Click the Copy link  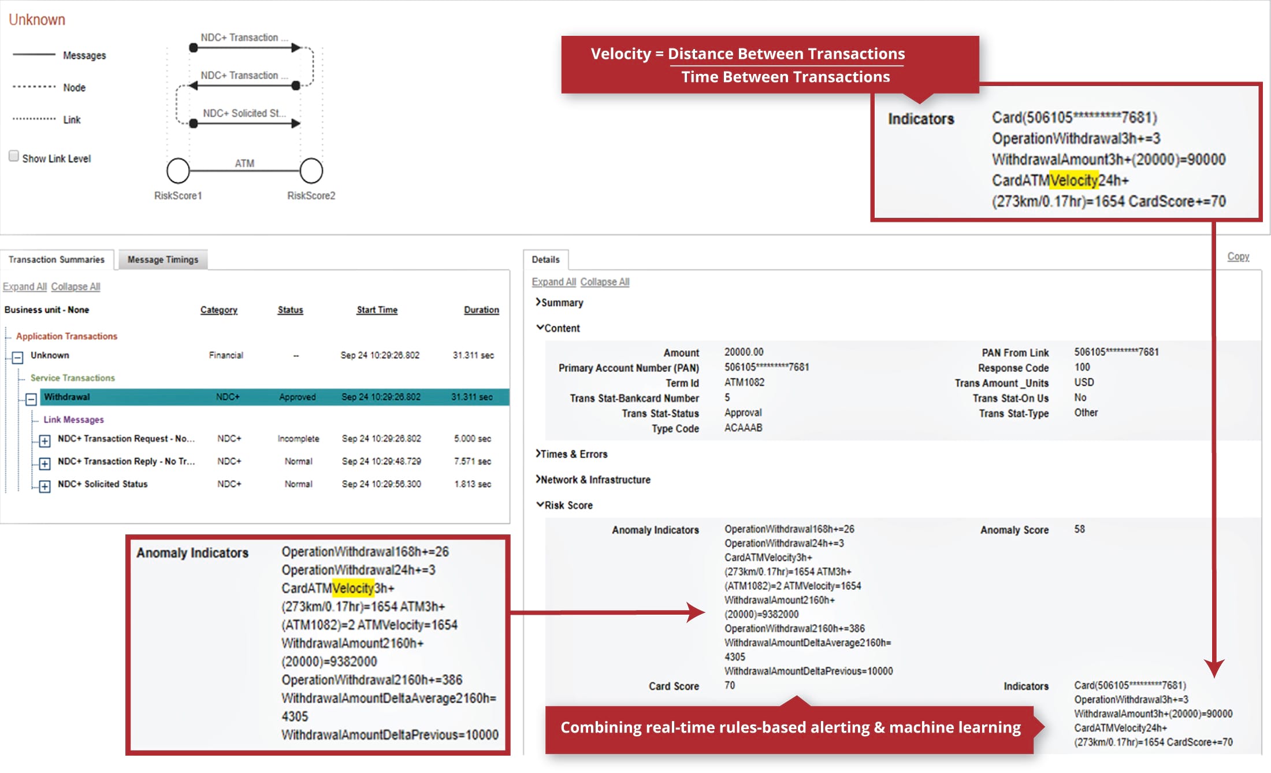tap(1238, 256)
